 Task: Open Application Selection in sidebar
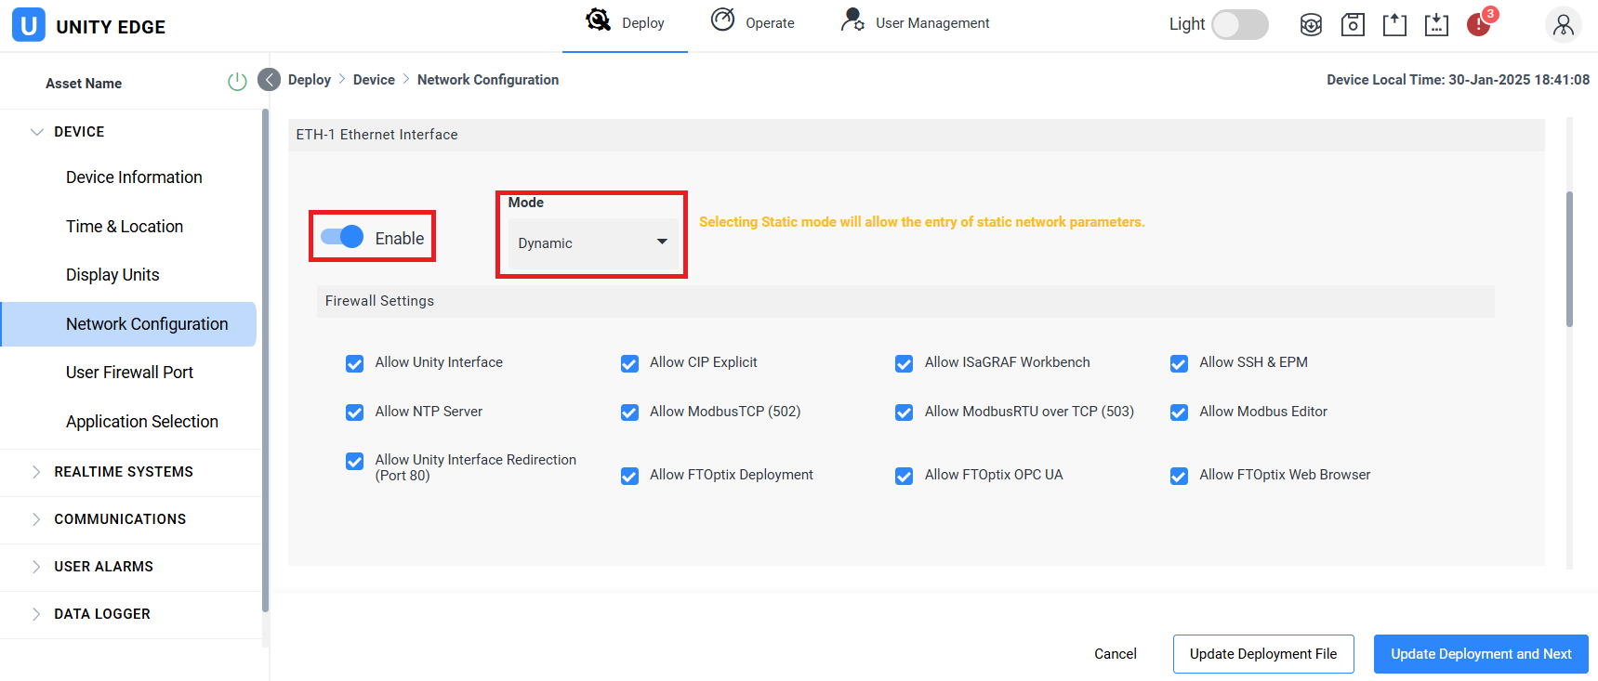coord(142,422)
